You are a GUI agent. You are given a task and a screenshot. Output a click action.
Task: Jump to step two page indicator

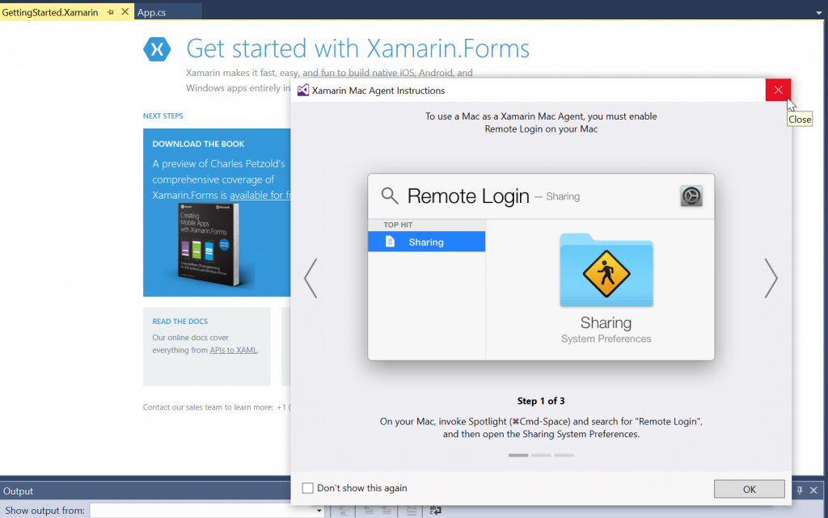(541, 455)
